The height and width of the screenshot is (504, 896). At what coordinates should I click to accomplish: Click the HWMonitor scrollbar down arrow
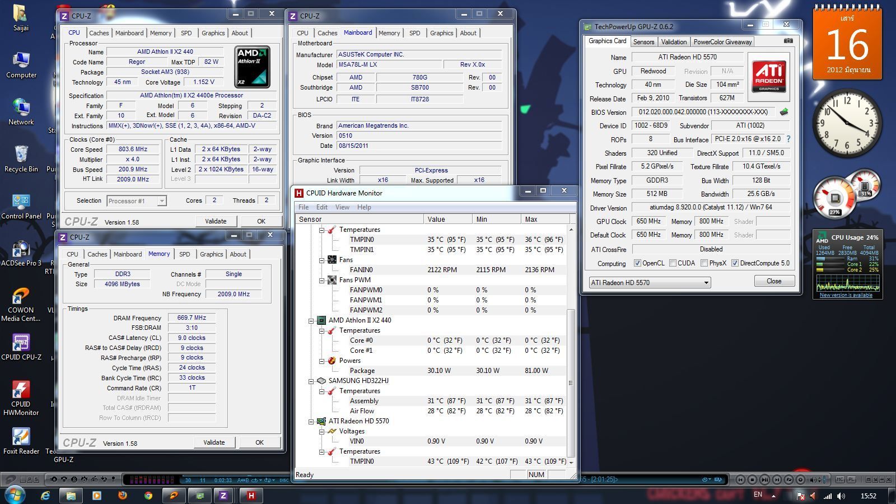(x=571, y=462)
